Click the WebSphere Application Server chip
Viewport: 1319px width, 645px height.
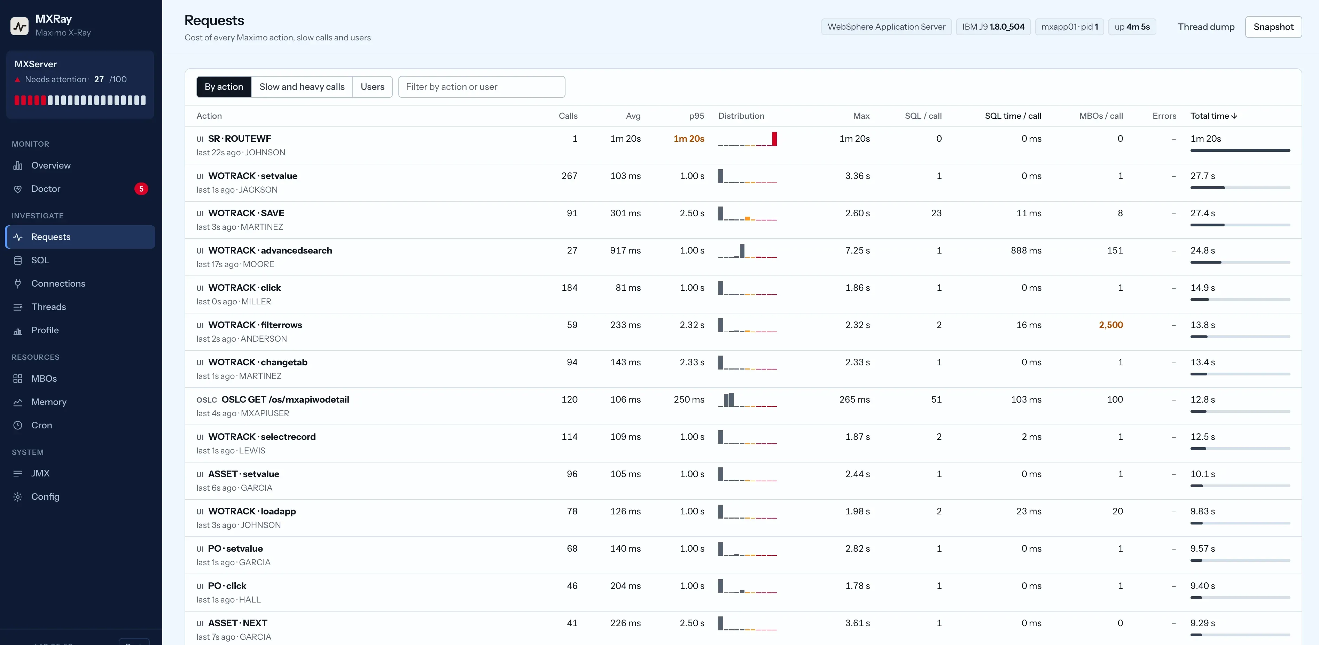tap(886, 26)
